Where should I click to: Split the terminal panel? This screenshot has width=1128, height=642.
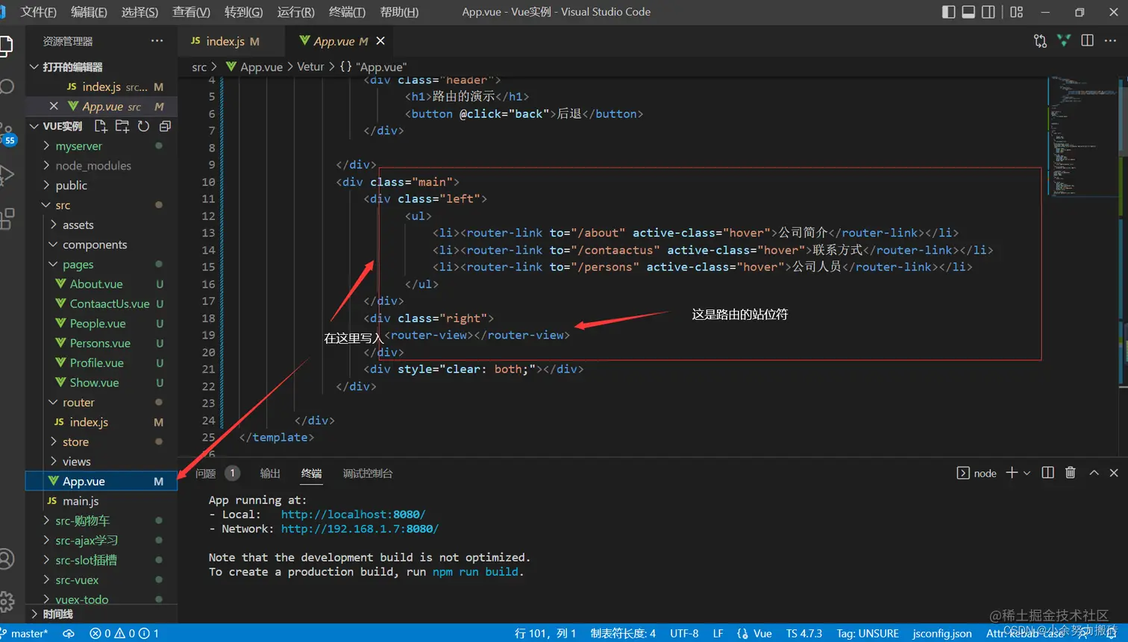pyautogui.click(x=1047, y=473)
